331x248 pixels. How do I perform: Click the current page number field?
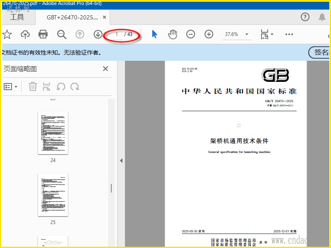(116, 34)
